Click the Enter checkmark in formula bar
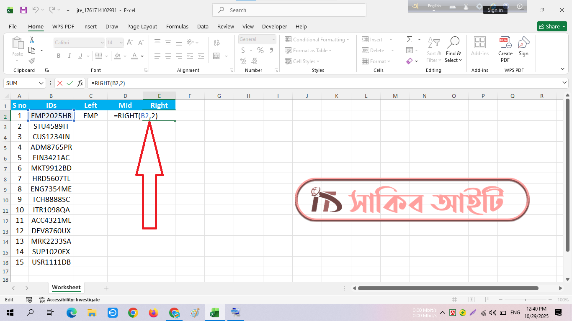Image resolution: width=572 pixels, height=321 pixels. click(70, 83)
